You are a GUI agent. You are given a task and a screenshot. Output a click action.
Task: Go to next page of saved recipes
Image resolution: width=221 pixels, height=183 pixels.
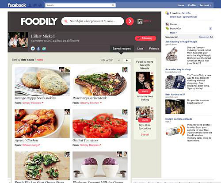tap(127, 60)
